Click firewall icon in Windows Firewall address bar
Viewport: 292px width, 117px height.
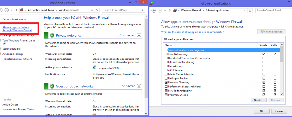22,10
